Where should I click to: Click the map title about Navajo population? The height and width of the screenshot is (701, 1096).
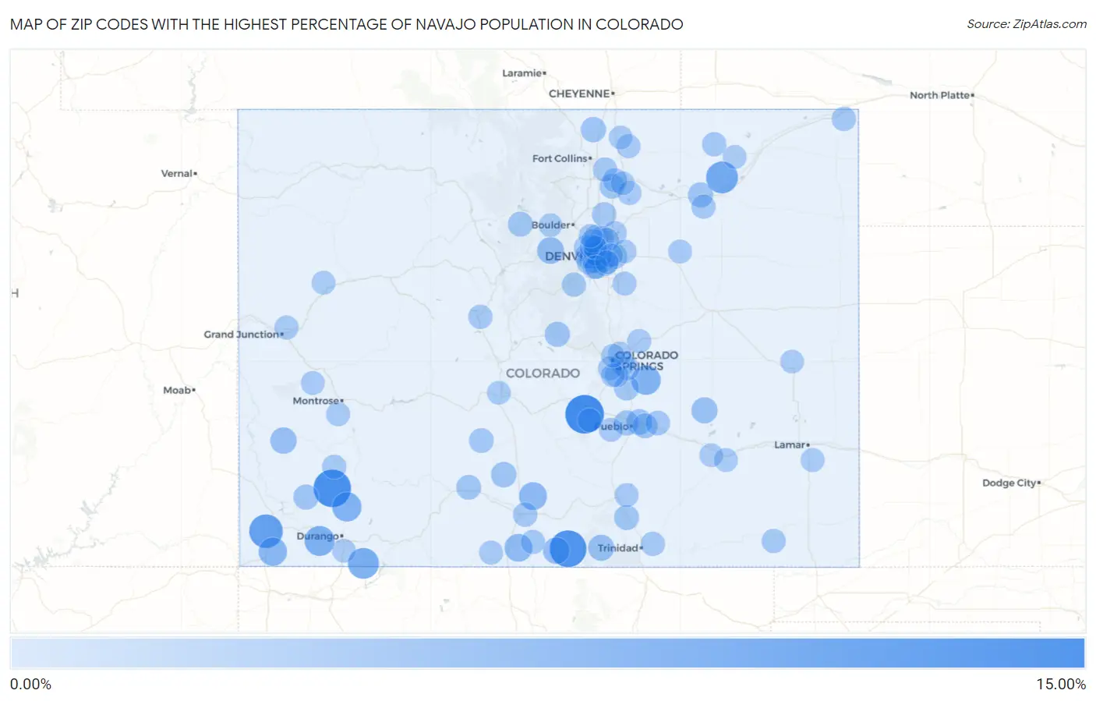click(x=347, y=24)
